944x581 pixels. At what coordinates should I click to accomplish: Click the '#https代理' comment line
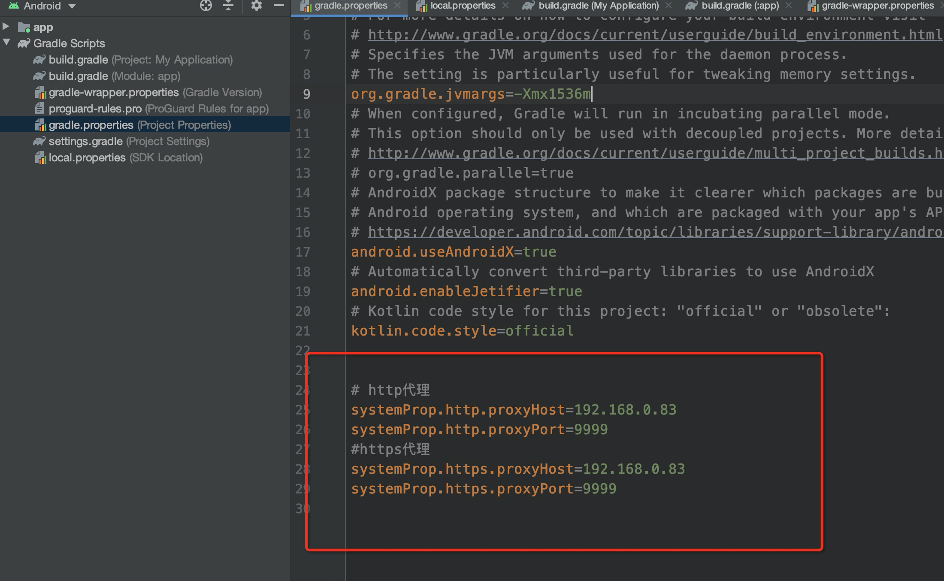(x=390, y=449)
